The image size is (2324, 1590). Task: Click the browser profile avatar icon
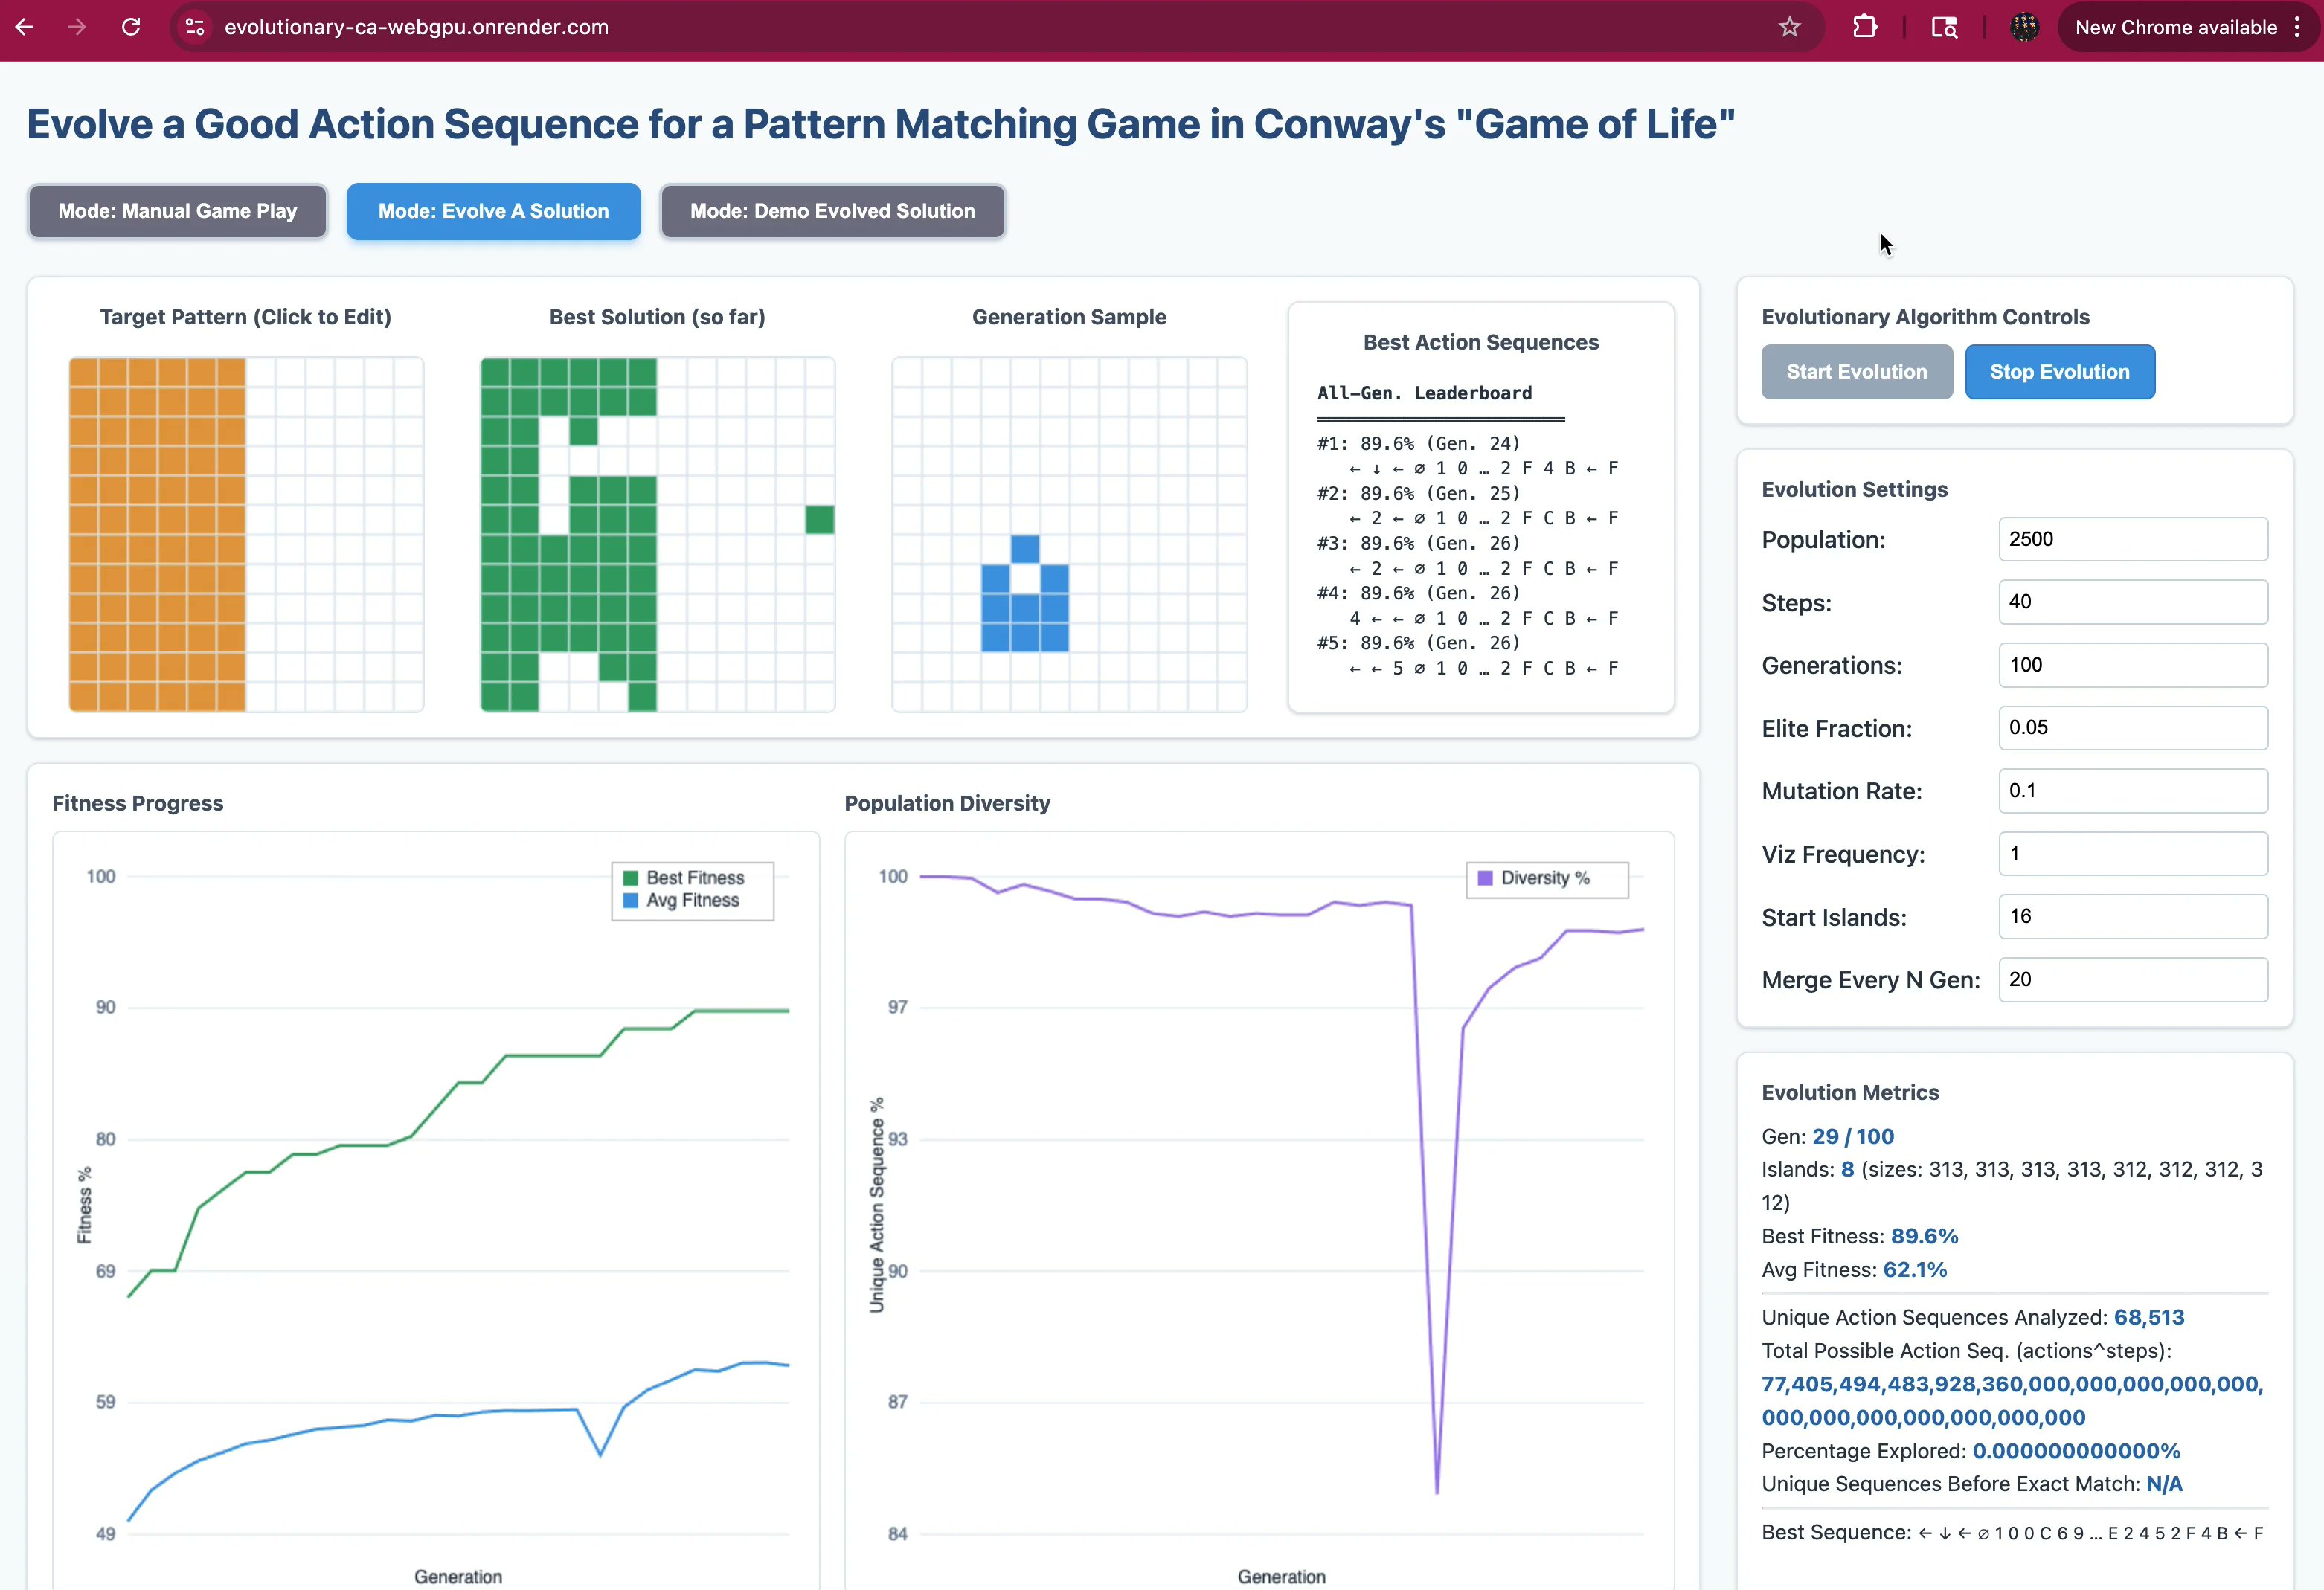point(2026,27)
